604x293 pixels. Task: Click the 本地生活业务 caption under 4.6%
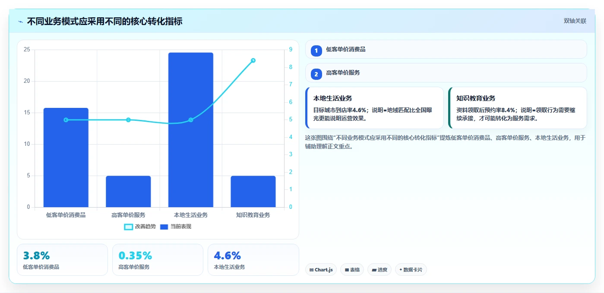(229, 267)
